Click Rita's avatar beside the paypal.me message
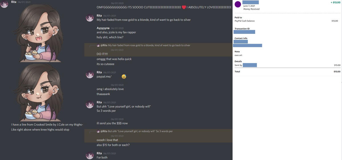 pos(90,74)
